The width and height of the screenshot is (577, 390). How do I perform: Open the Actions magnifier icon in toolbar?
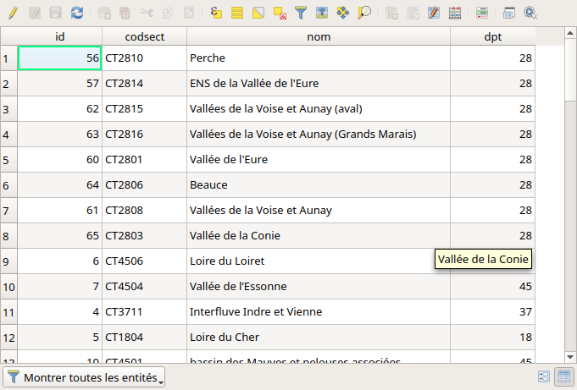tap(530, 13)
